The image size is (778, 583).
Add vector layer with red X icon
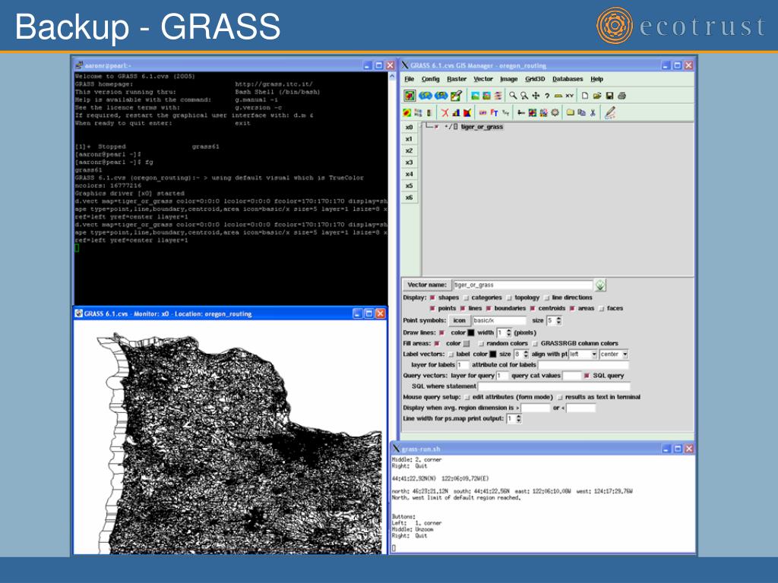(445, 112)
